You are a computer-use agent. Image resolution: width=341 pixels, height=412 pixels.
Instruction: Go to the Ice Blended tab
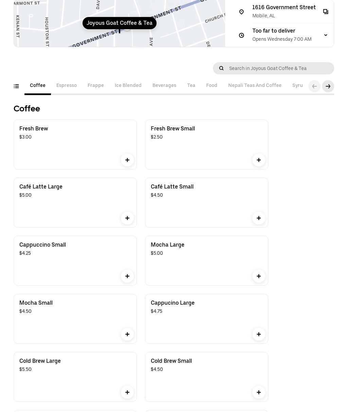tap(128, 86)
